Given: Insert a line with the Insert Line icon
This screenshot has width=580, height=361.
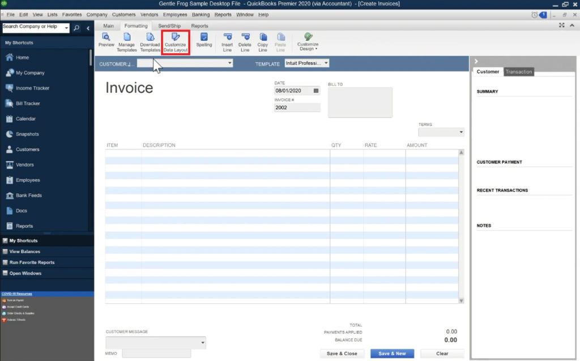Looking at the screenshot, I should click(227, 40).
